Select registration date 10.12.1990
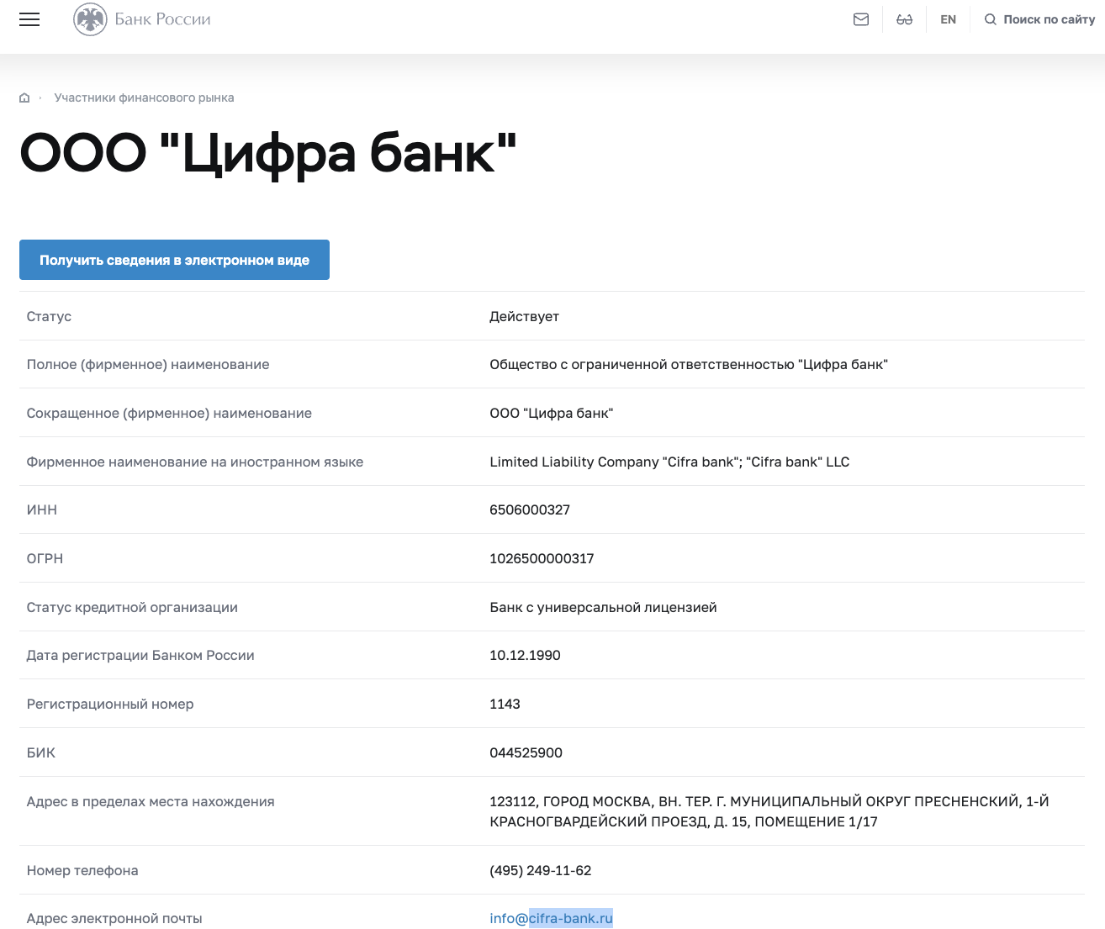 coord(525,655)
